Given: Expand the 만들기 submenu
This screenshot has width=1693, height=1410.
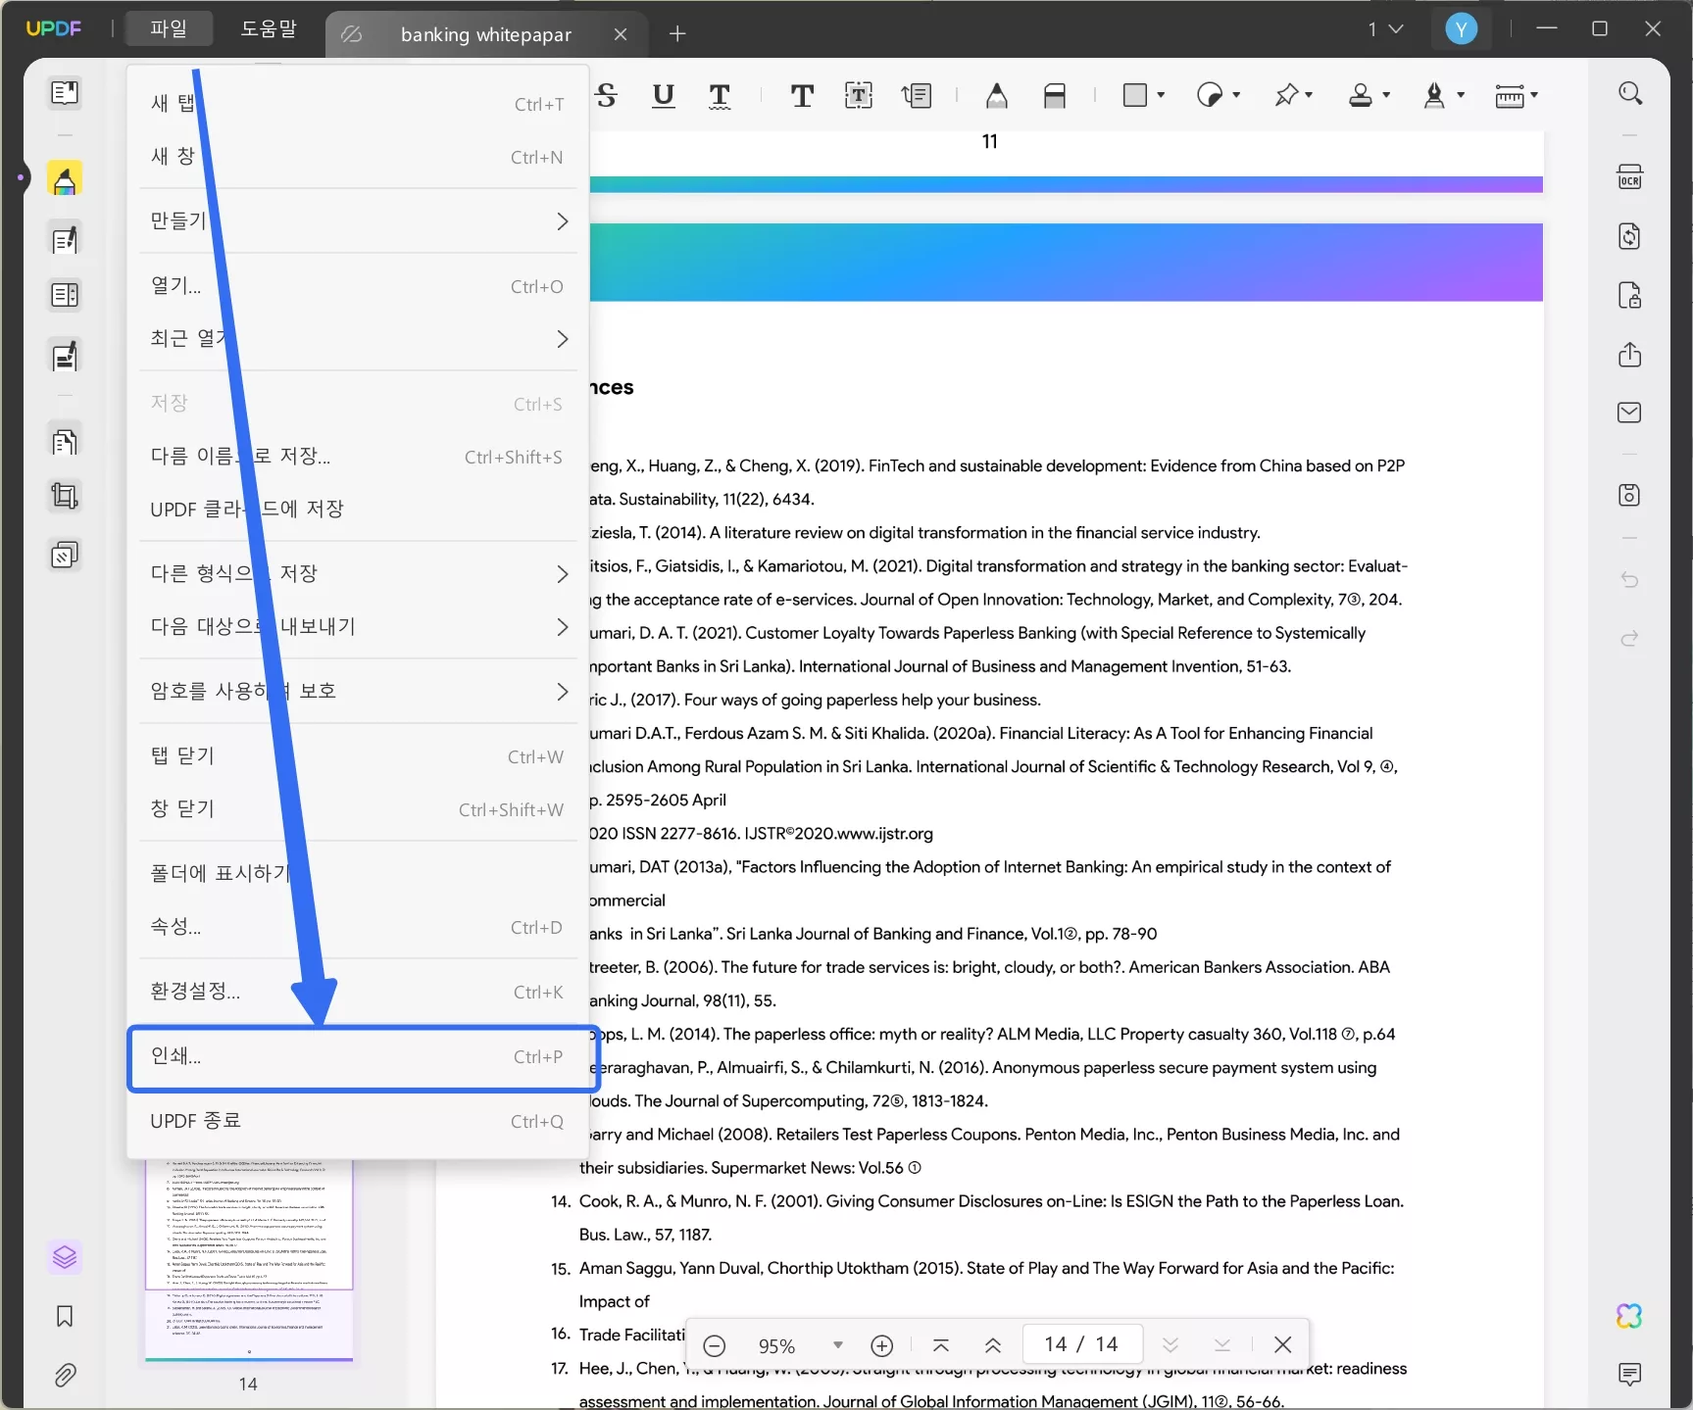Looking at the screenshot, I should 358,221.
